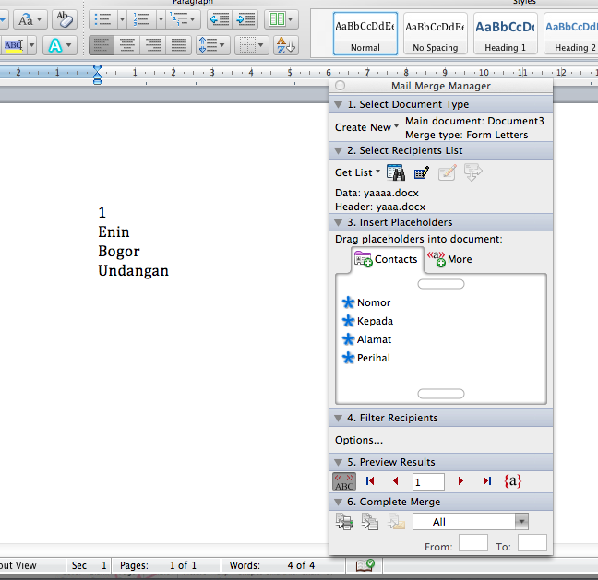Toggle align text right
Image resolution: width=598 pixels, height=580 pixels.
153,46
